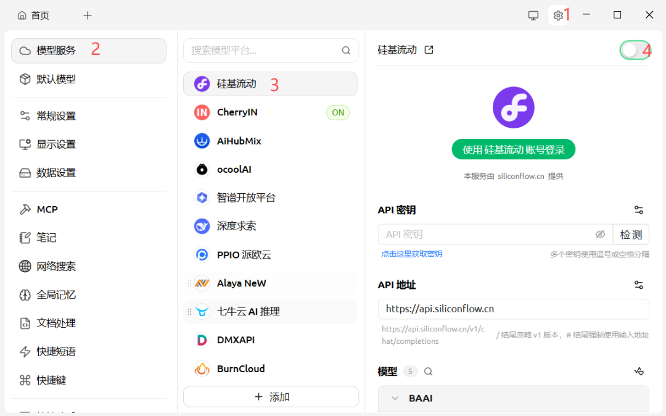Viewport: 666px width, 416px height.
Task: Click the model count badge 5
Action: click(410, 372)
